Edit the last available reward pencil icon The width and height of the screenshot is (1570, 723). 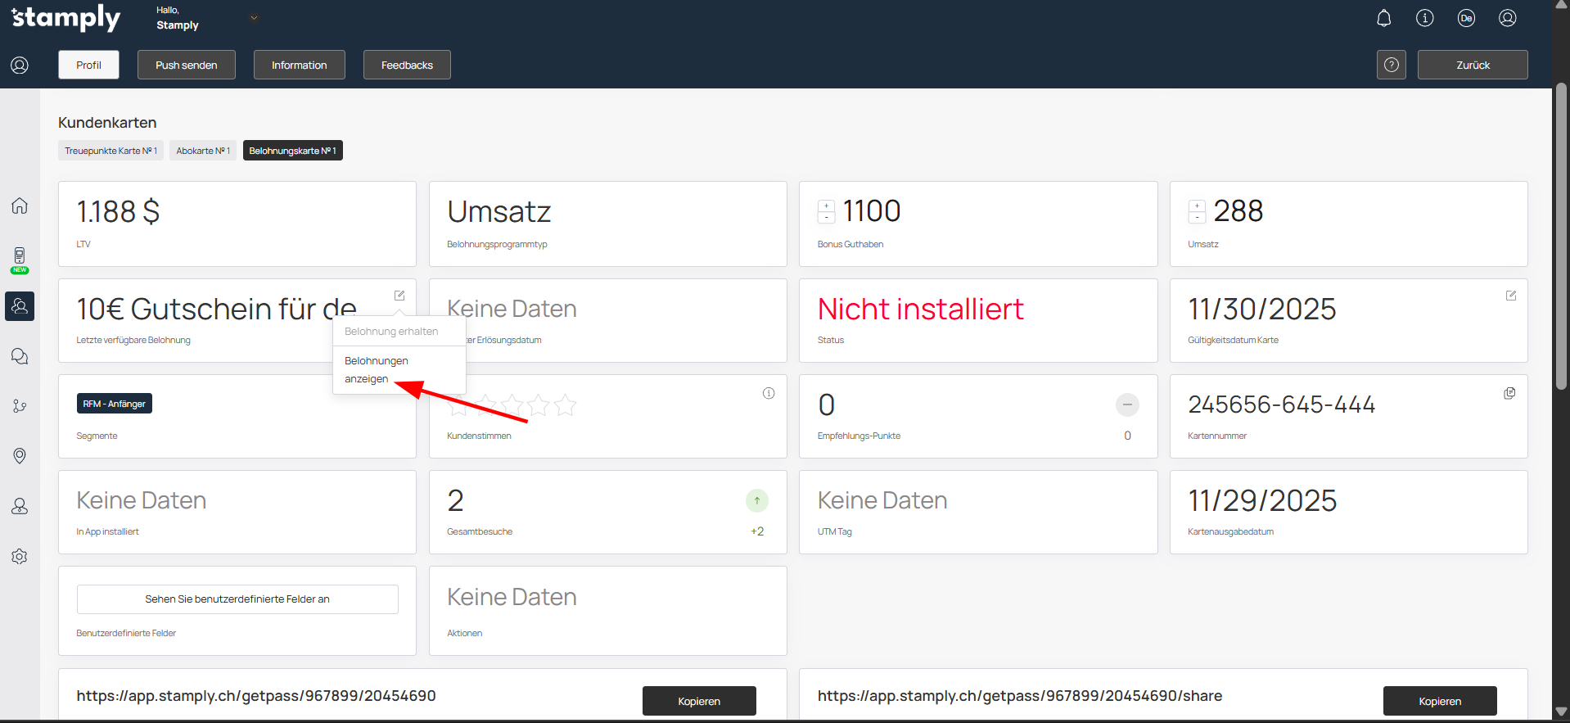coord(399,296)
